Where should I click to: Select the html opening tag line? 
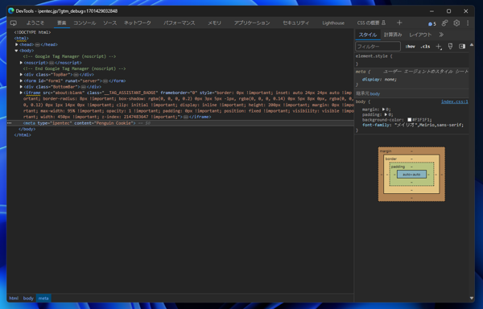click(21, 39)
